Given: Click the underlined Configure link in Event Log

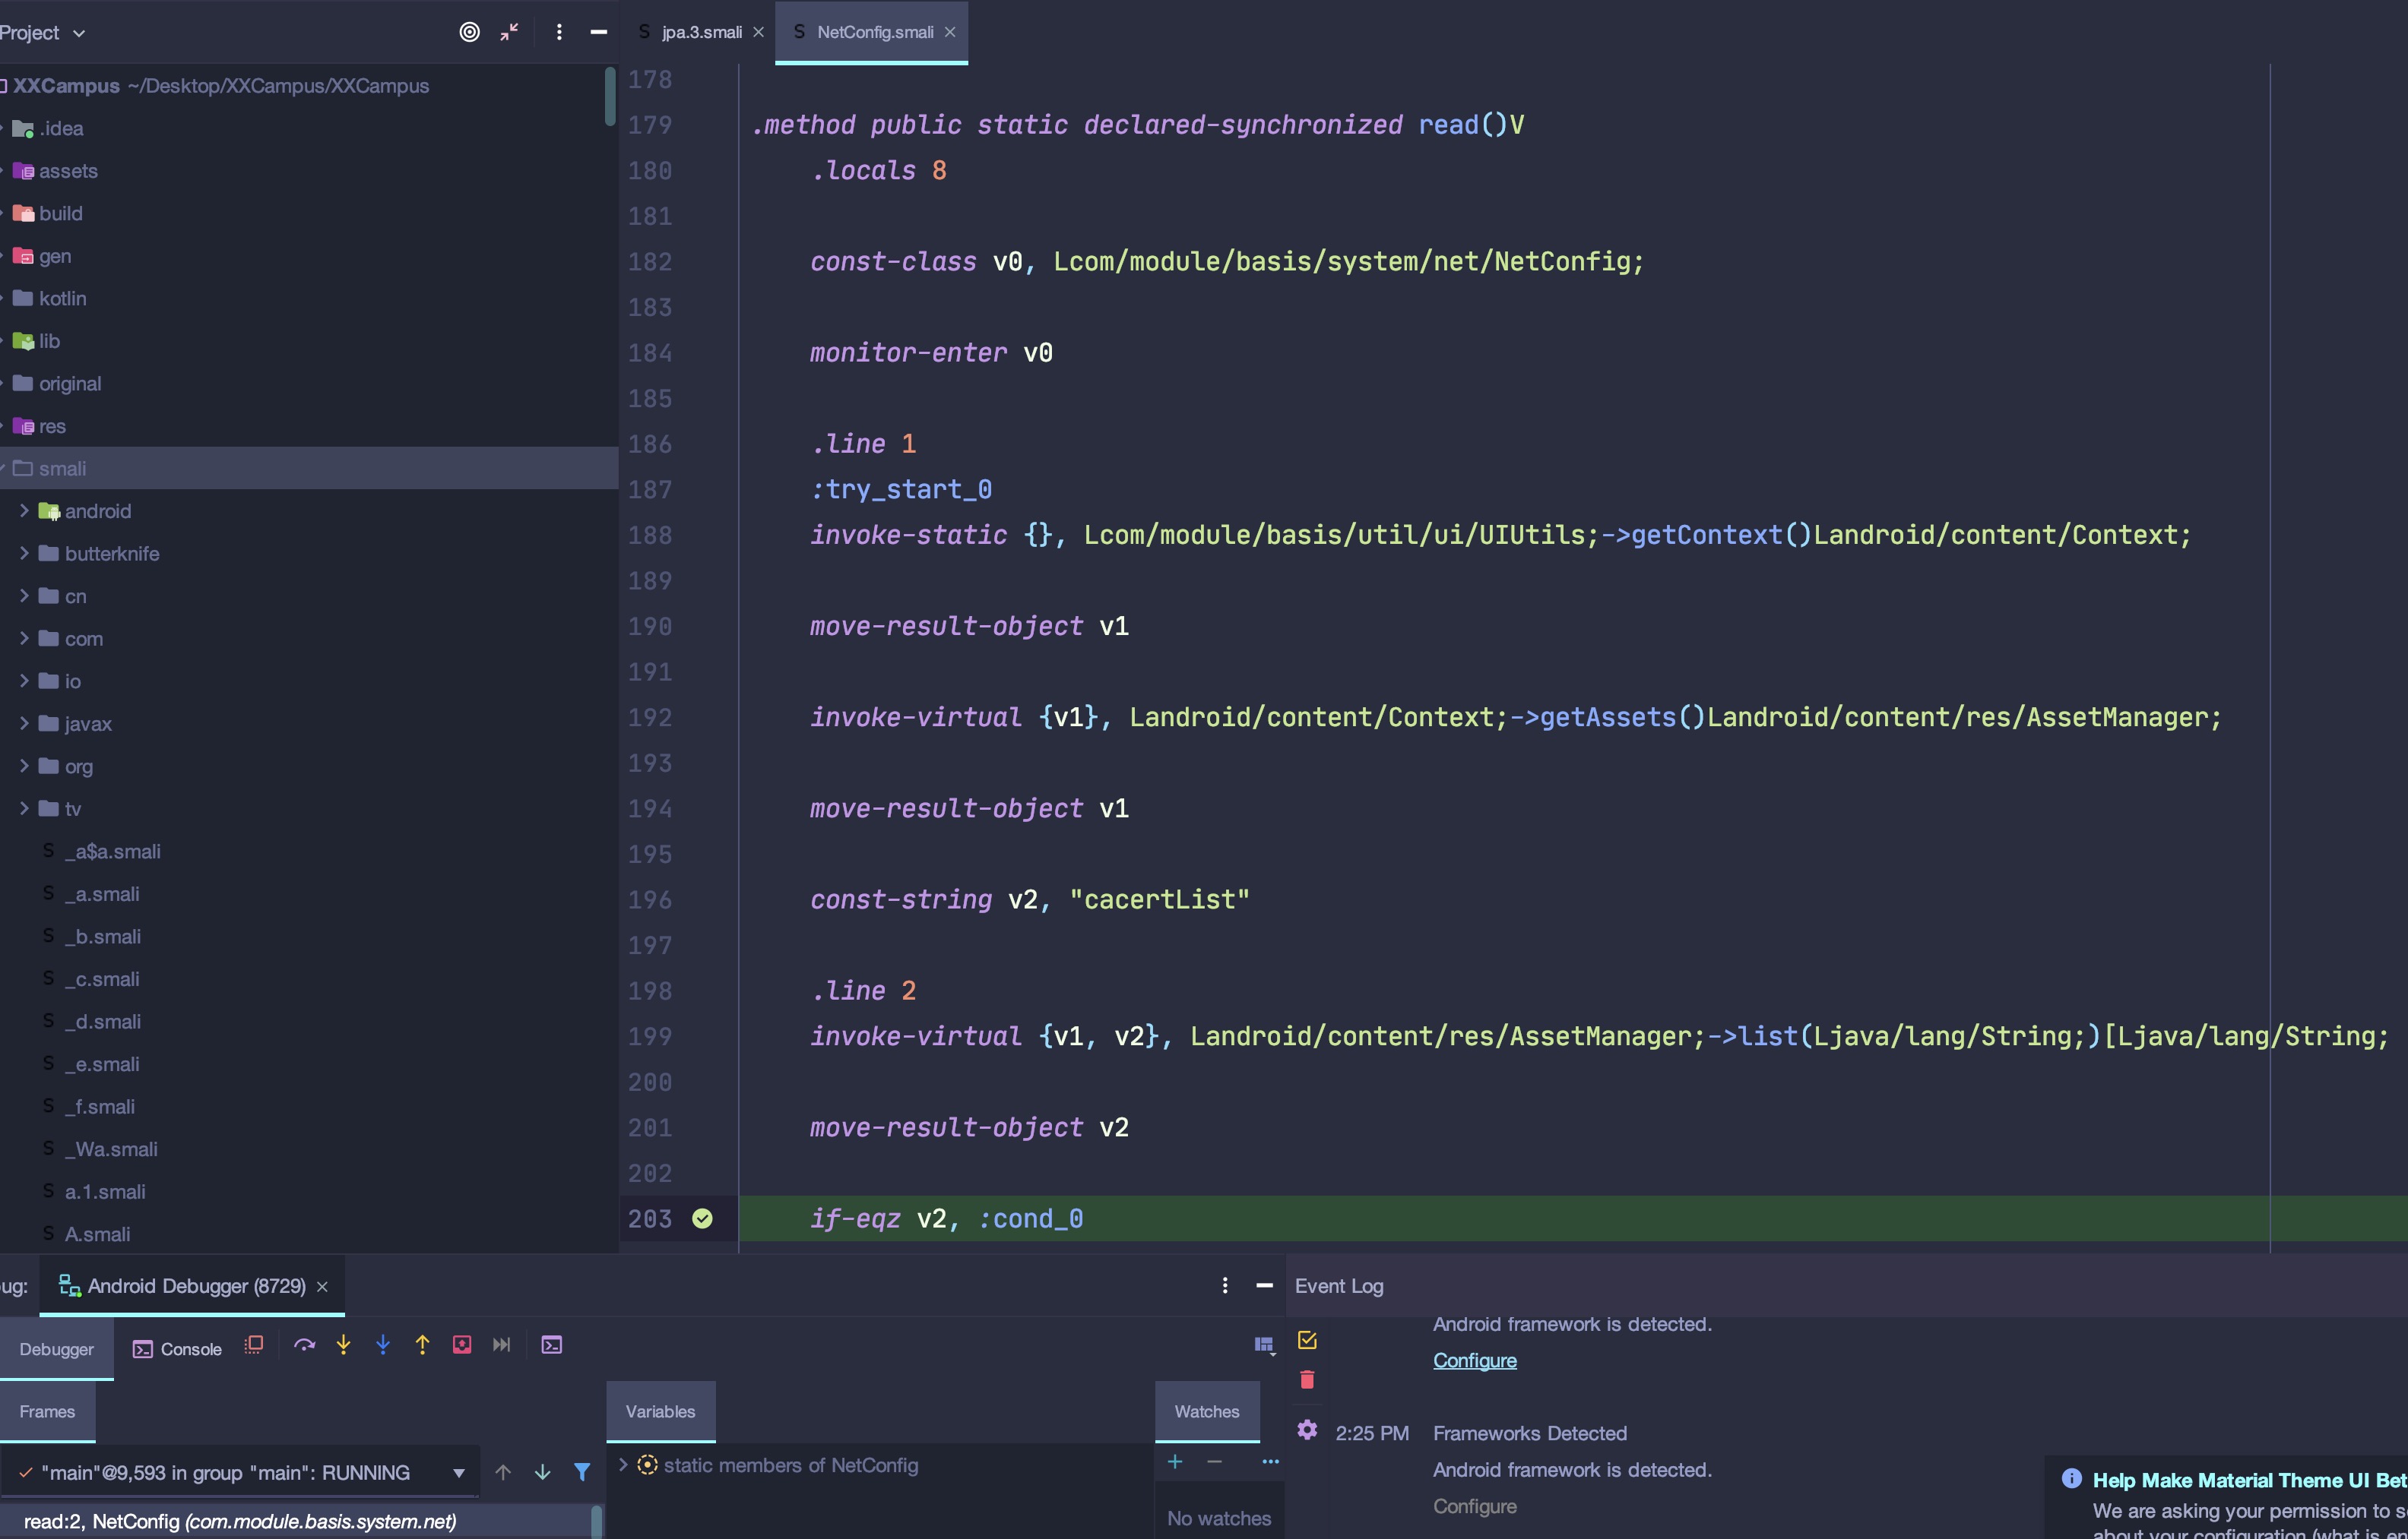Looking at the screenshot, I should (1475, 1360).
